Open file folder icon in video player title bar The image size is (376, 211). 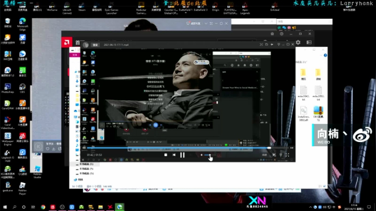(x=266, y=44)
